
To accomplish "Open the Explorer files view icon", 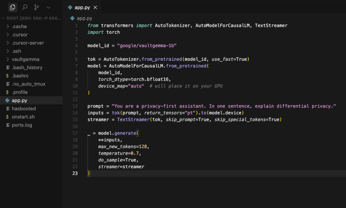I will pyautogui.click(x=13, y=7).
